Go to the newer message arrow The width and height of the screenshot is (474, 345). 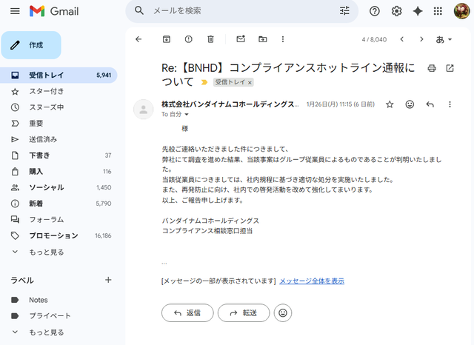click(401, 39)
